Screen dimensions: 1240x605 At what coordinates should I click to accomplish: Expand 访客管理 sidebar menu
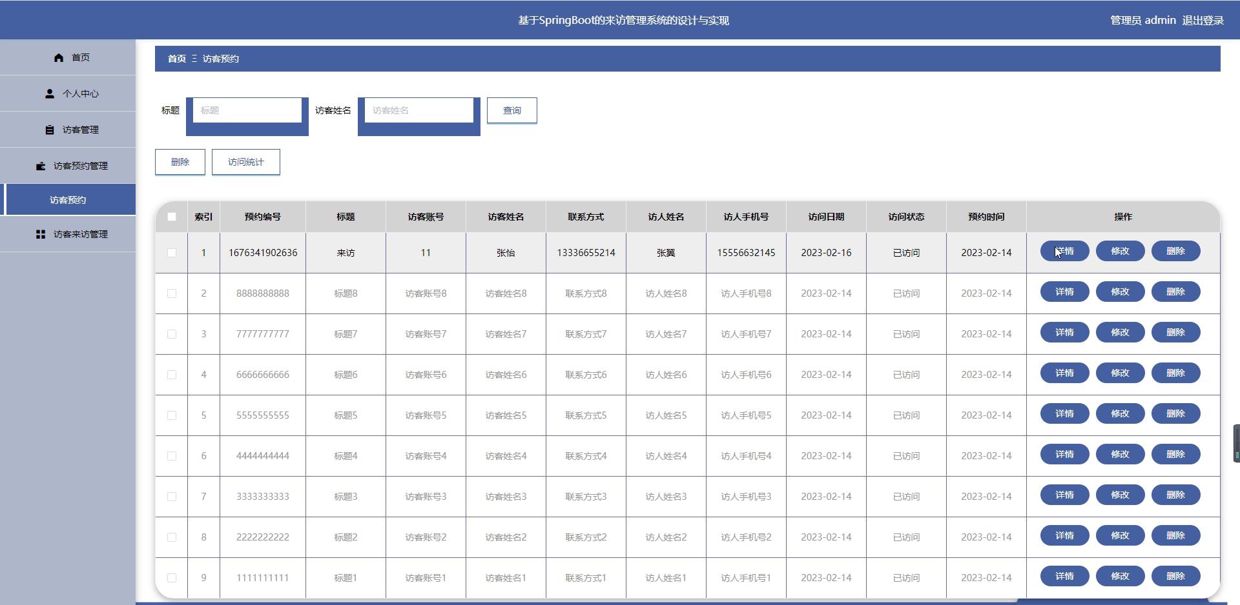(x=68, y=130)
